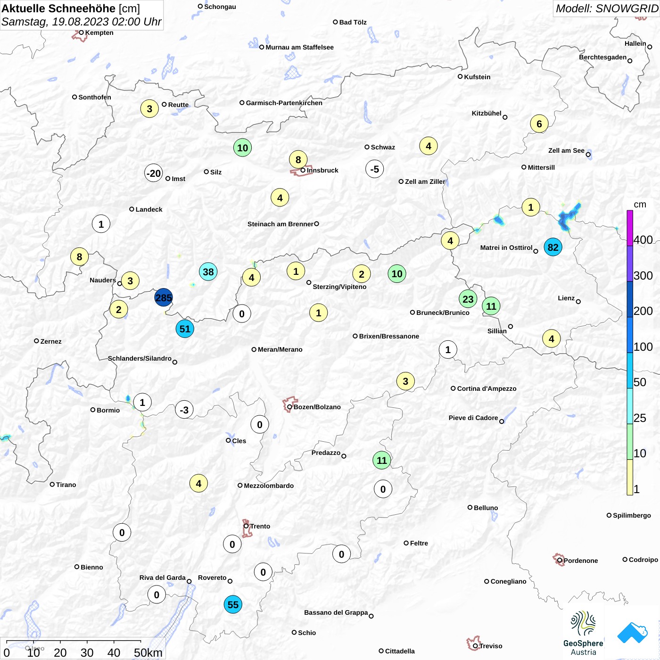Click the Kufstein town label
Viewport: 660px width, 660px height.
pos(477,77)
